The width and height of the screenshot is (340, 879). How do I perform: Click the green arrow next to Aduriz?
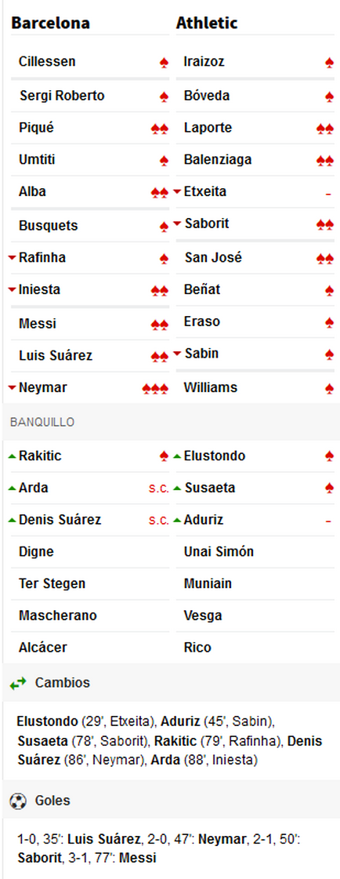(178, 520)
